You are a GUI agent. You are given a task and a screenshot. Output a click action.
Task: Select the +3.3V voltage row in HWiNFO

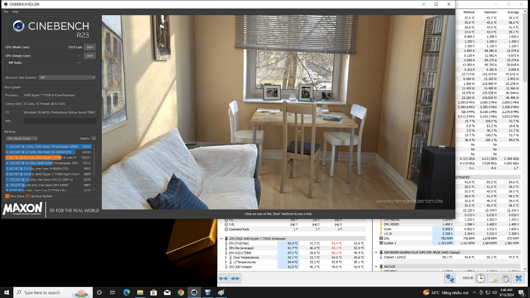(449, 234)
